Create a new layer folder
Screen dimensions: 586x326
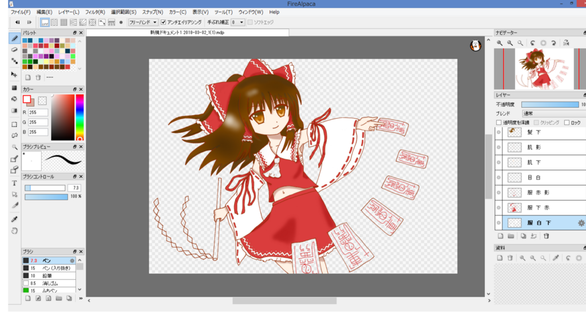pos(511,236)
